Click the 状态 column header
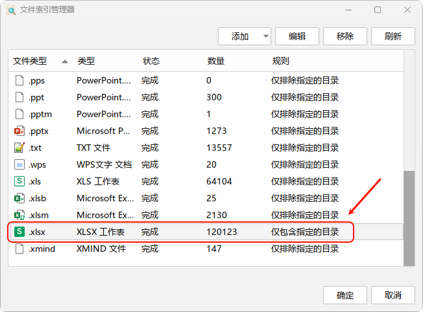423x312 pixels. pyautogui.click(x=151, y=61)
